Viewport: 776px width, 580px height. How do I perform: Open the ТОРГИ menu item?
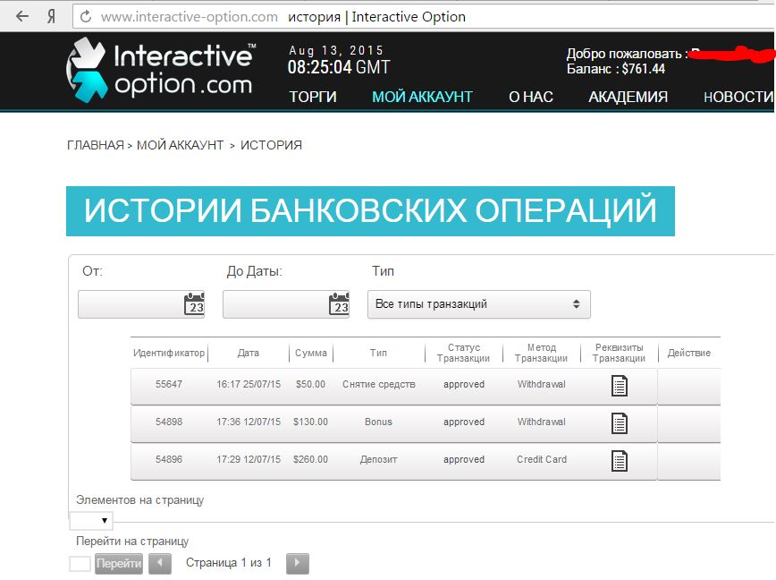tap(313, 97)
